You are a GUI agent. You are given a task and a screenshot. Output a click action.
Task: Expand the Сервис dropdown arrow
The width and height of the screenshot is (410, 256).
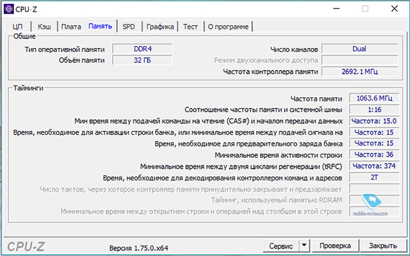[x=304, y=246]
